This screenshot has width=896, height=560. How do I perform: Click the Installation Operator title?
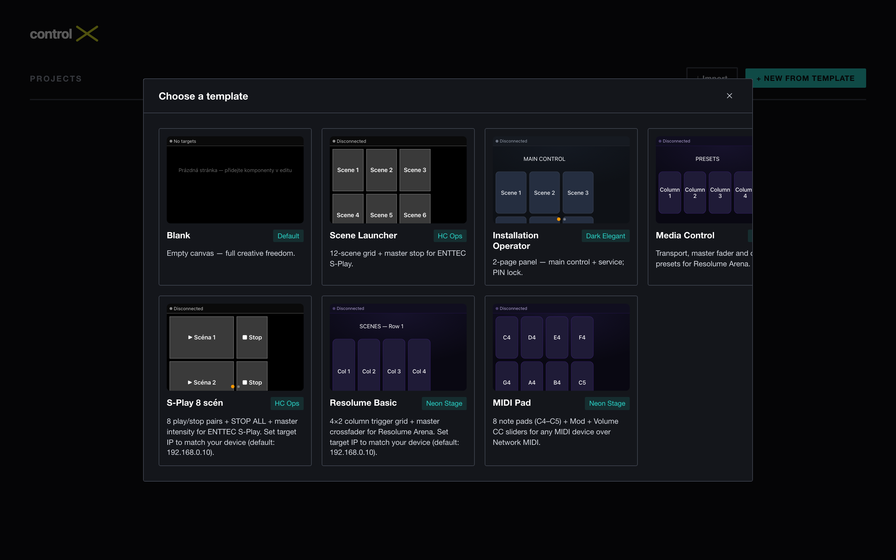click(x=516, y=241)
